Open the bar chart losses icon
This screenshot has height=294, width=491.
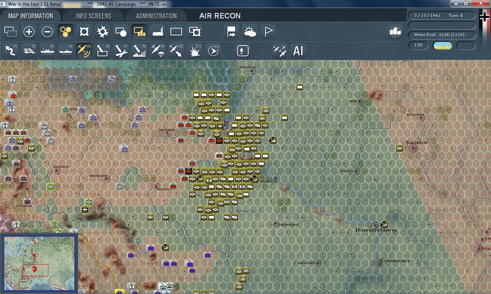click(x=395, y=31)
